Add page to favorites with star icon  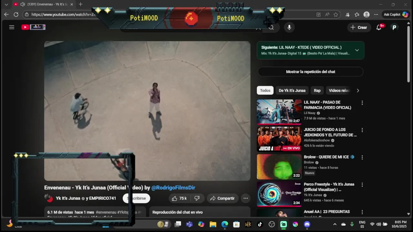336,15
